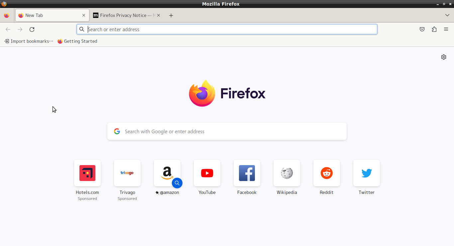Screen dimensions: 454x246
Task: Click the YouTube label text
Action: tap(207, 192)
